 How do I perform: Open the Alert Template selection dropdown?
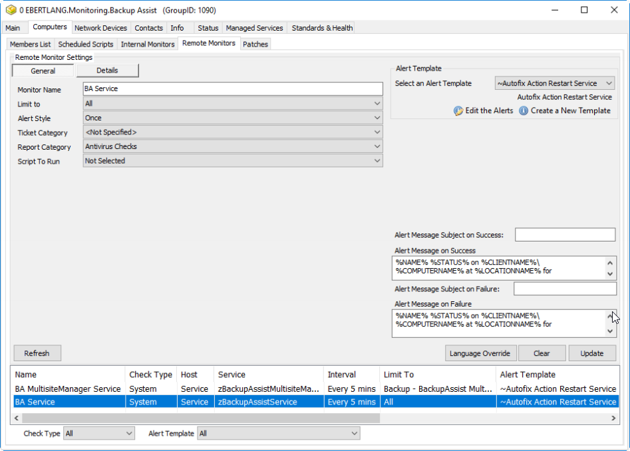pos(554,84)
